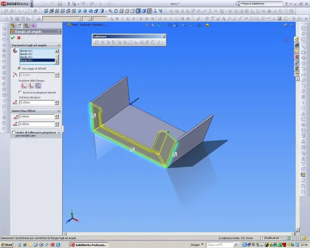Click the edge list scroll-down arrow
Screen dimensions: 310x248
[57, 62]
